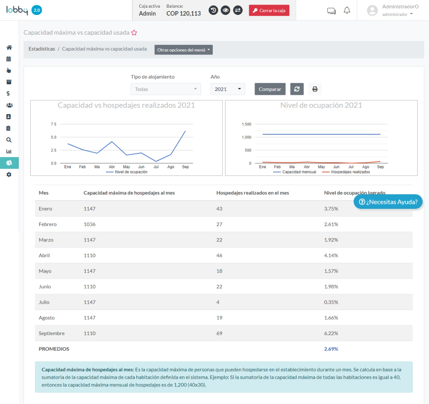Click Hospedajes realizados en el mes header
Image resolution: width=429 pixels, height=404 pixels.
253,193
